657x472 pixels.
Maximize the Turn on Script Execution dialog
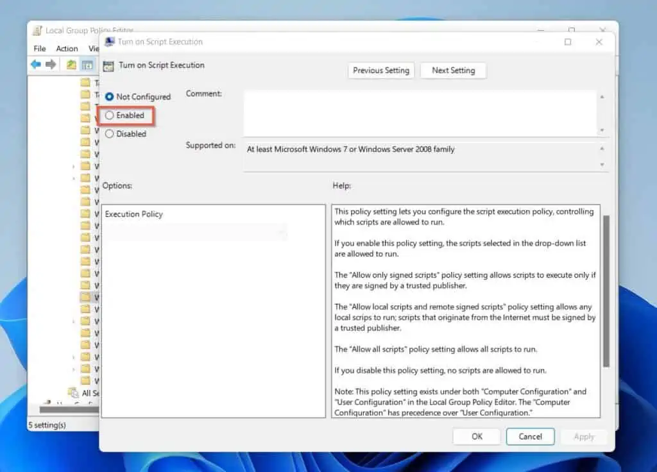(568, 42)
